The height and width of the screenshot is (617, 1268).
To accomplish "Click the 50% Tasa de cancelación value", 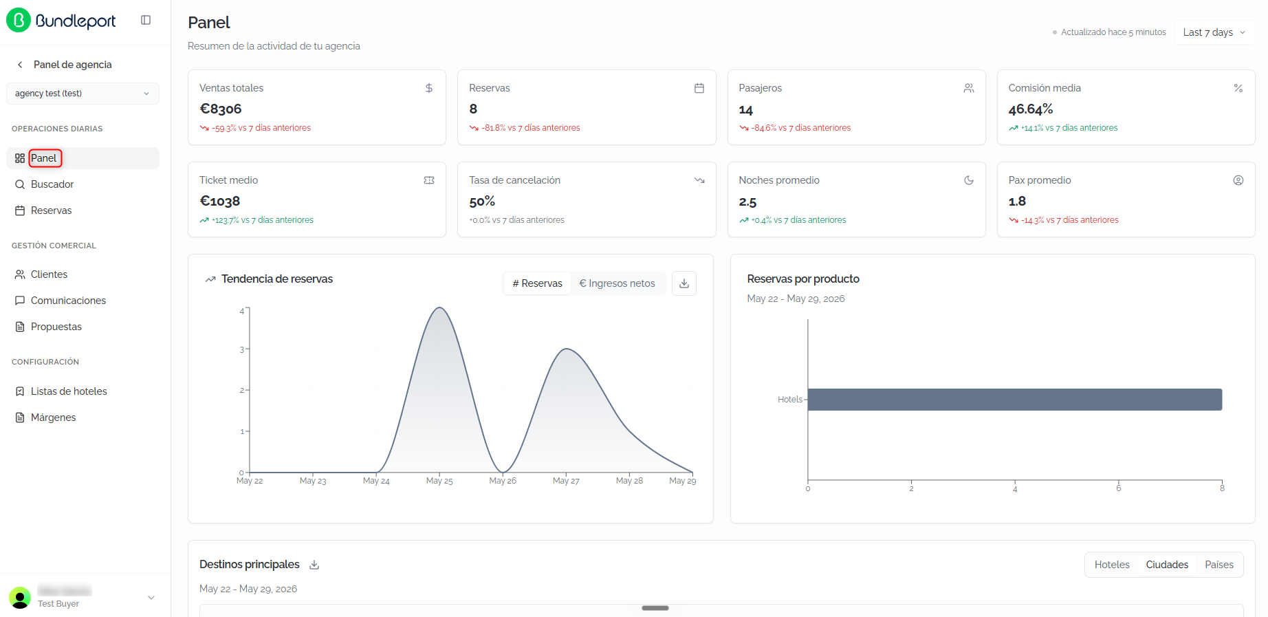I will (x=482, y=201).
